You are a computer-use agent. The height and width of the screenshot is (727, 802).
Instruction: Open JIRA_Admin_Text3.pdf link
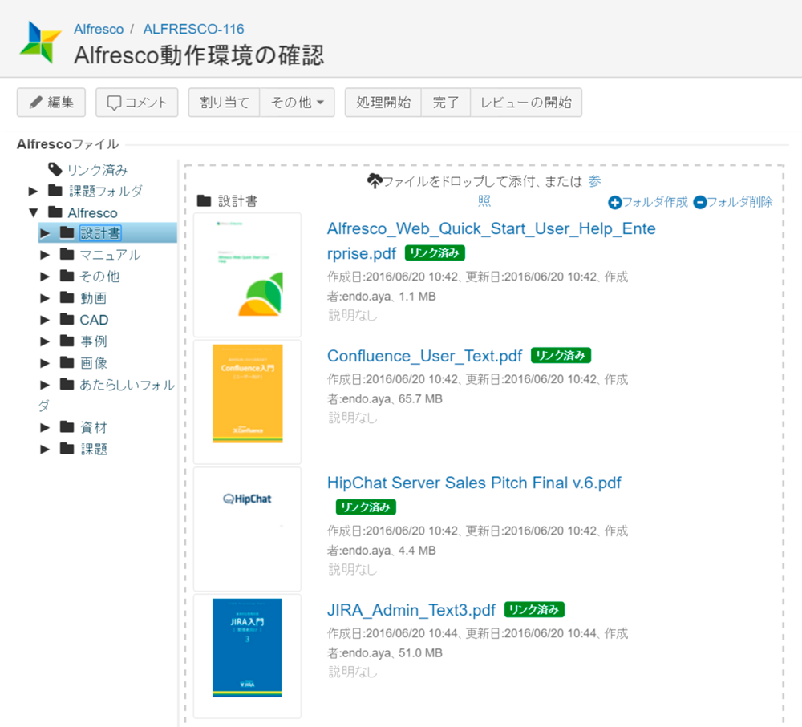click(411, 610)
